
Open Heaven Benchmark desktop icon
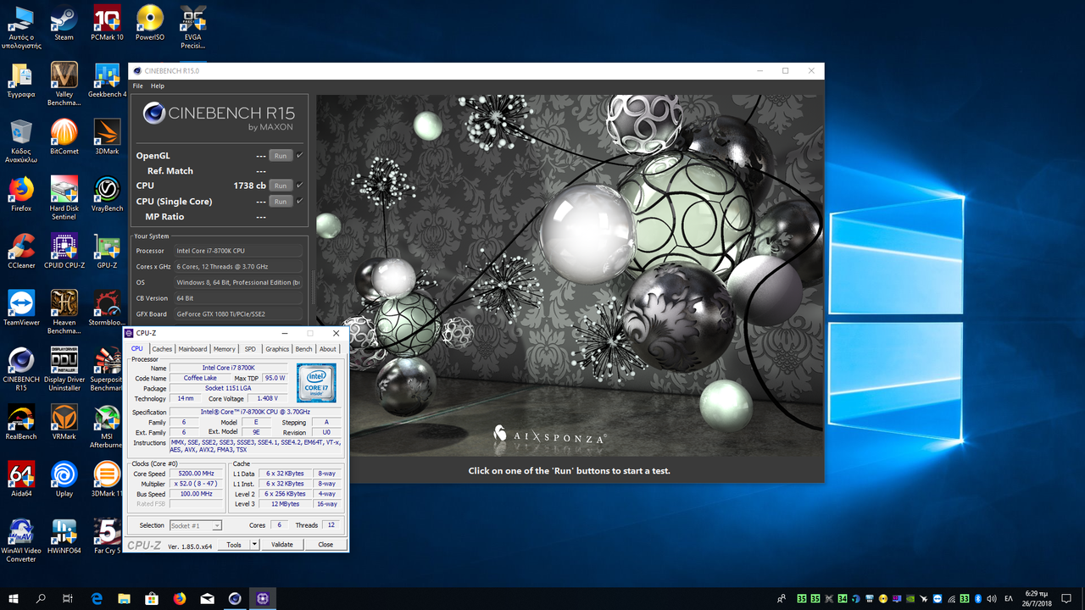(x=64, y=312)
